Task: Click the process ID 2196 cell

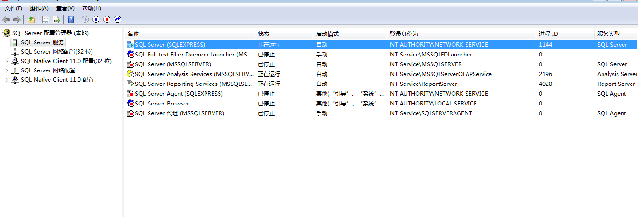Action: coord(546,74)
